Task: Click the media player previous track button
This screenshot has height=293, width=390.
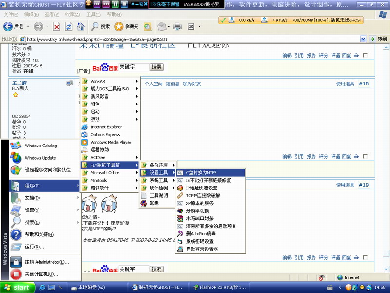Action: [x=97, y=4]
